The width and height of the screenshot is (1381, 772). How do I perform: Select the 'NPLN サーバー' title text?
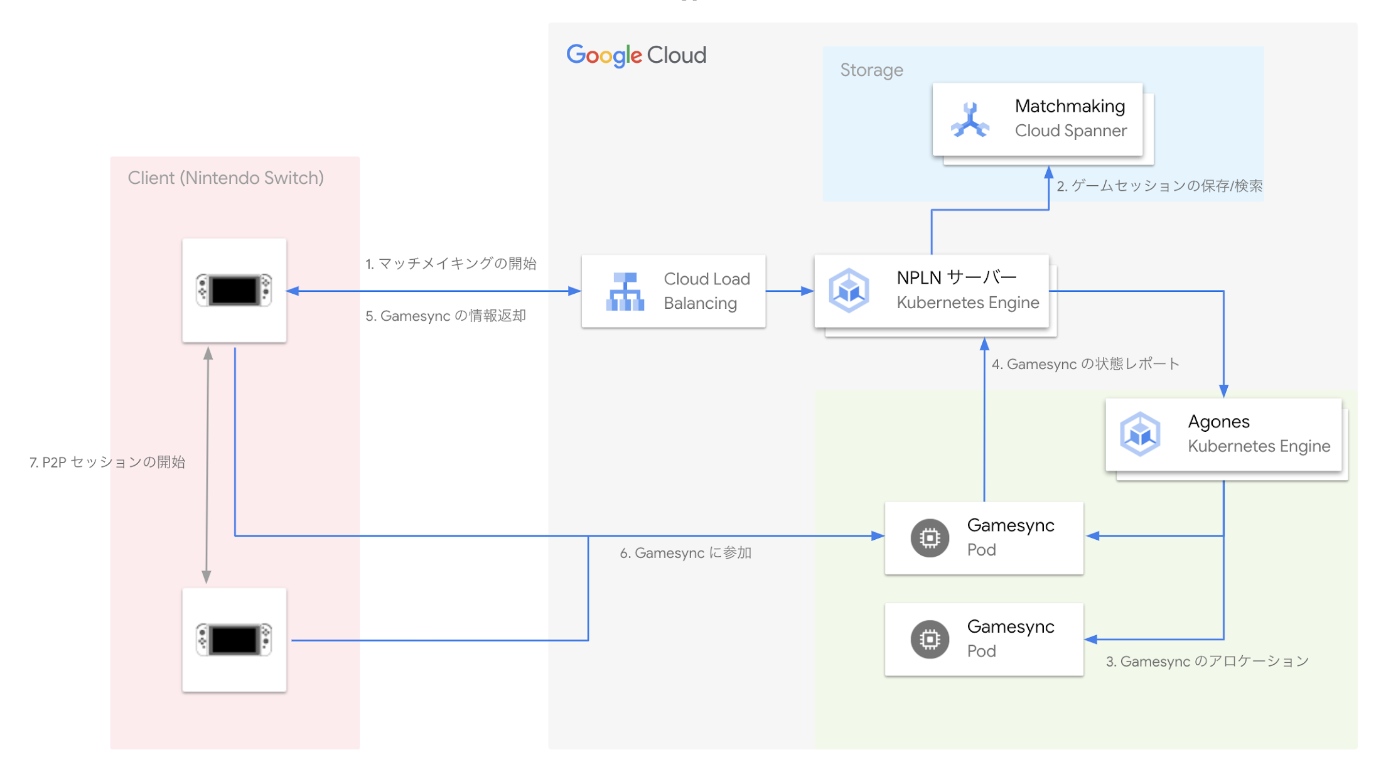(x=957, y=277)
